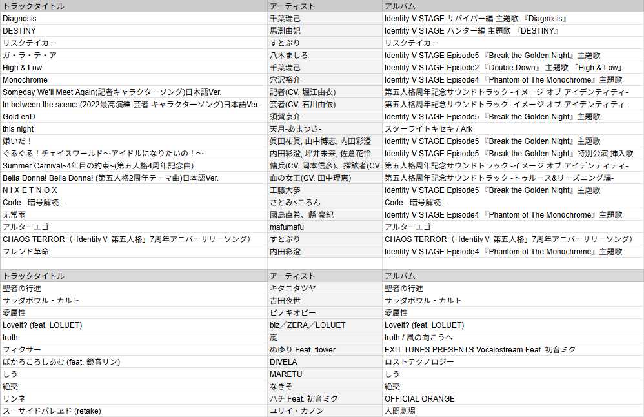Click album cell ending "トゥルース&リーズニング編-"
This screenshot has width=644, height=417.
click(513, 178)
